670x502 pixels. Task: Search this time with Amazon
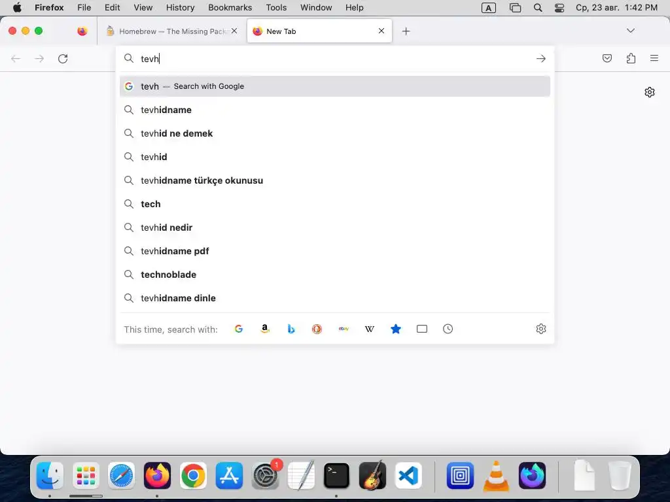265,329
